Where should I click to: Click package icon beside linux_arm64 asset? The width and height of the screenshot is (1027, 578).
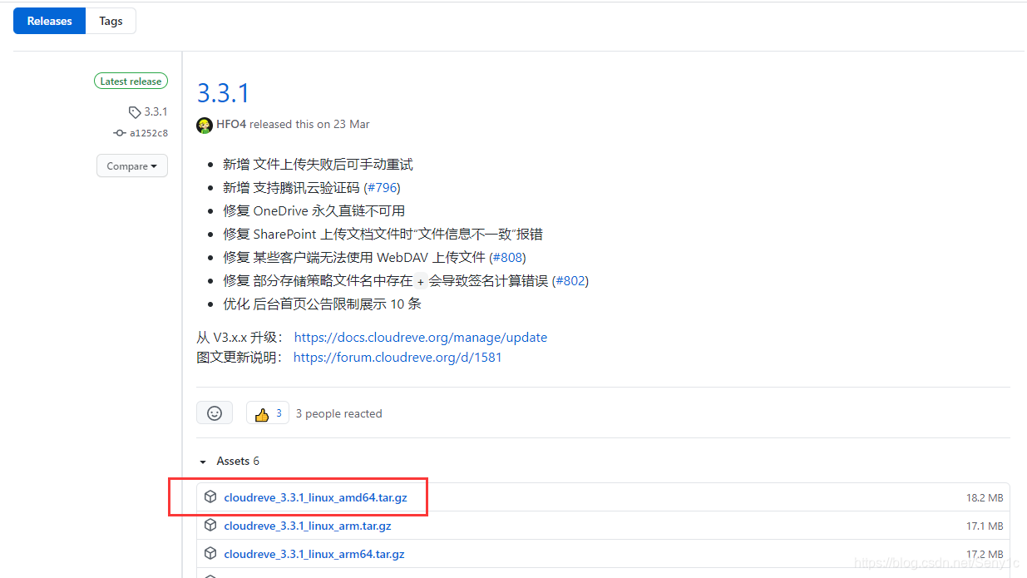(210, 553)
